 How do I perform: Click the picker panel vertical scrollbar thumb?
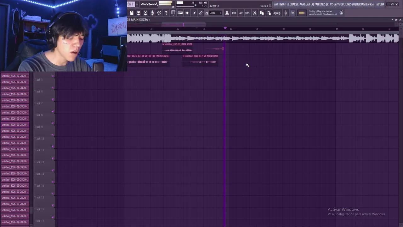31,210
